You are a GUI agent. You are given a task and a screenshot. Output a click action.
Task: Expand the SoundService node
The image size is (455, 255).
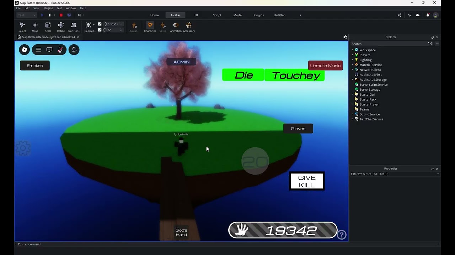(352, 114)
